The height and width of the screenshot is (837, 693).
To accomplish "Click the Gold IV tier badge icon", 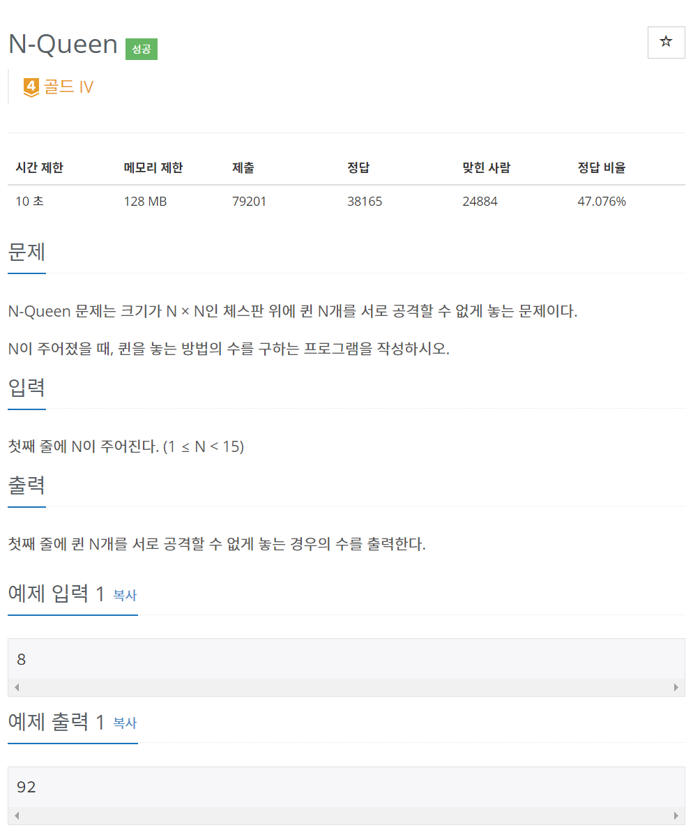I will coord(31,87).
